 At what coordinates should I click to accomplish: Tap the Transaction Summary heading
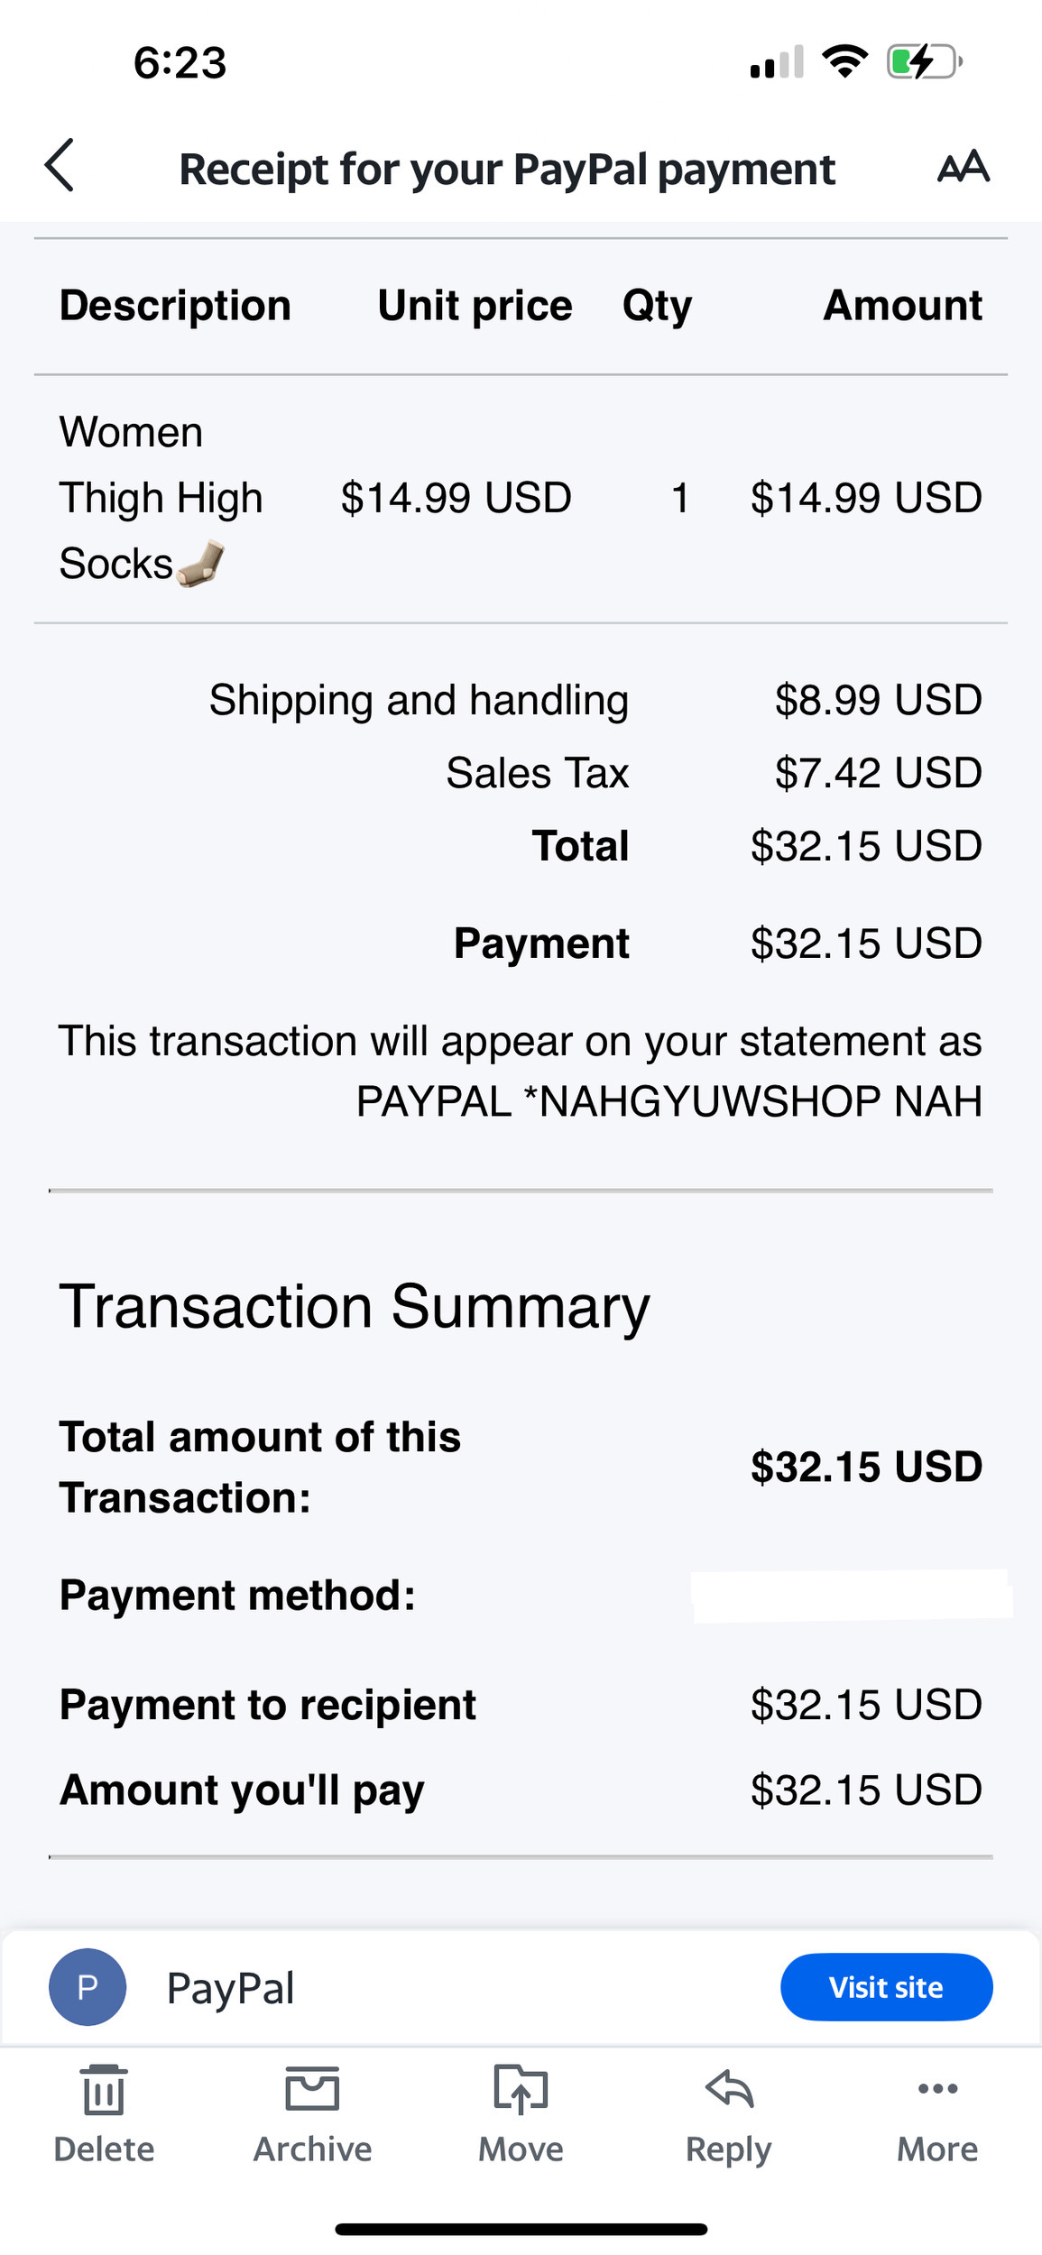click(355, 1306)
